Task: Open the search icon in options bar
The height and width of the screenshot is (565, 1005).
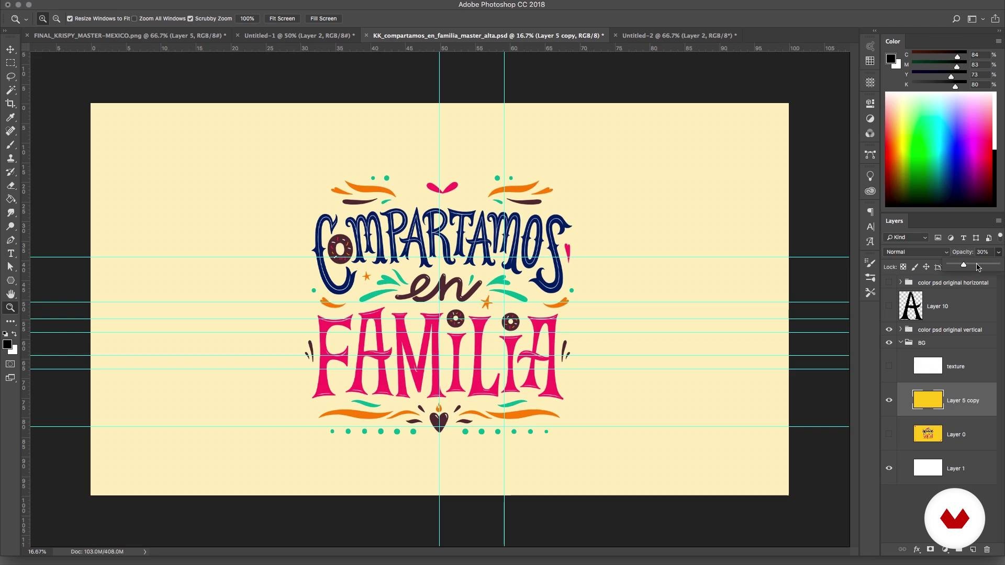Action: [956, 19]
